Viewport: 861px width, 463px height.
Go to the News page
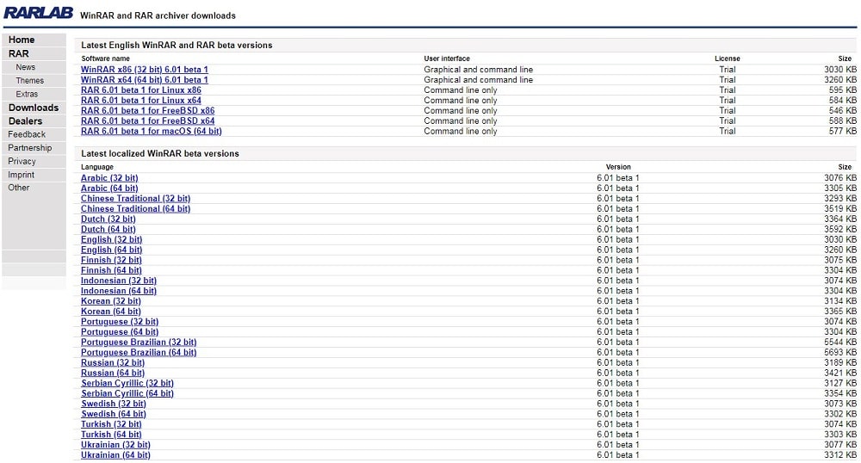[25, 67]
